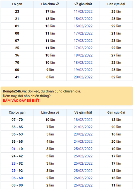The image size is (134, 190).
Task: Select the 'Lo gan' column header
Action: click(17, 4)
